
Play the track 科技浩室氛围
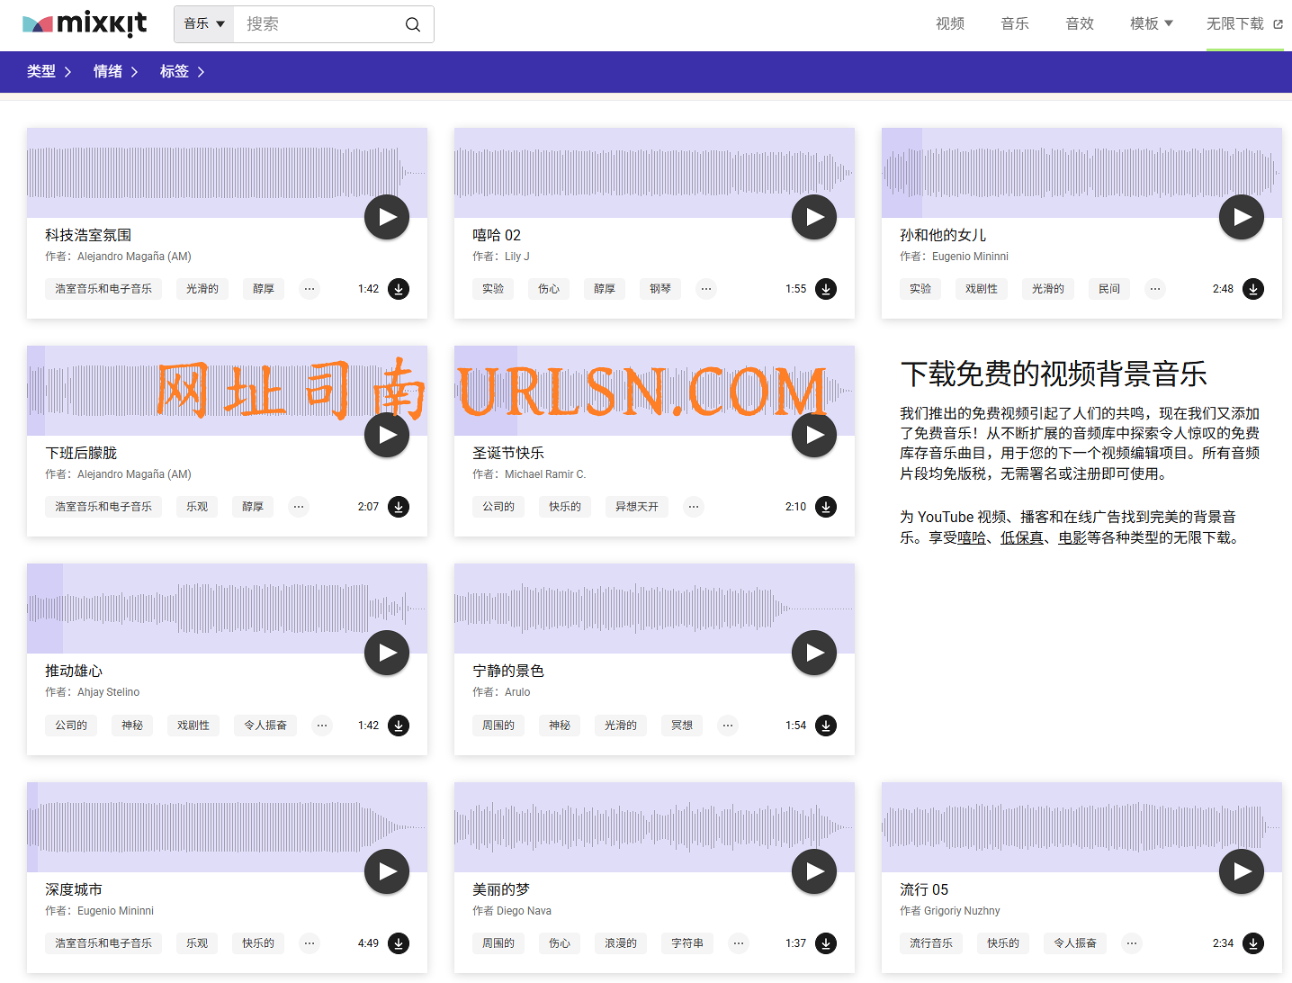pyautogui.click(x=386, y=217)
